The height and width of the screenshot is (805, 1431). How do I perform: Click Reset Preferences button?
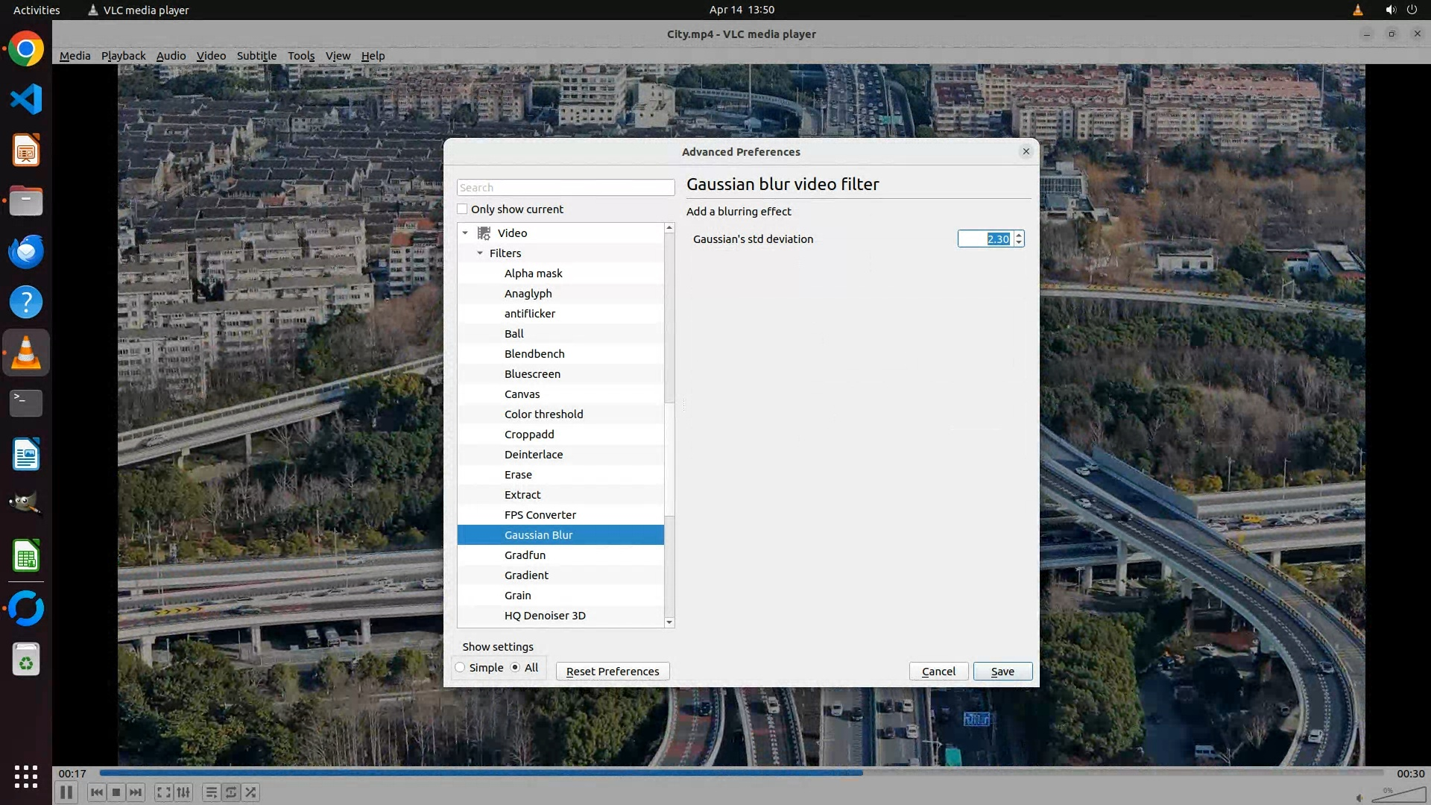tap(613, 672)
